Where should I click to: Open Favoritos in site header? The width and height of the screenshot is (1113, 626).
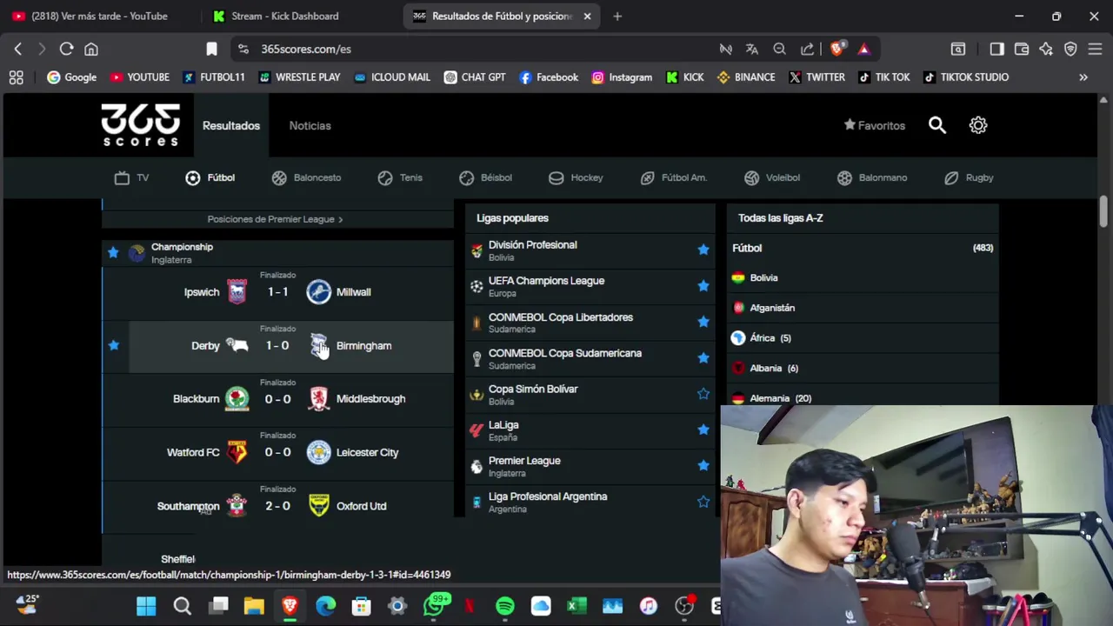pyautogui.click(x=875, y=126)
